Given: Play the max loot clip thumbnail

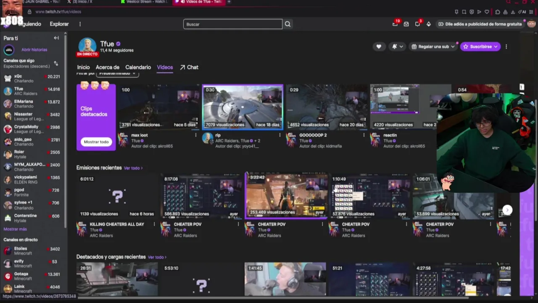Looking at the screenshot, I should [x=159, y=107].
